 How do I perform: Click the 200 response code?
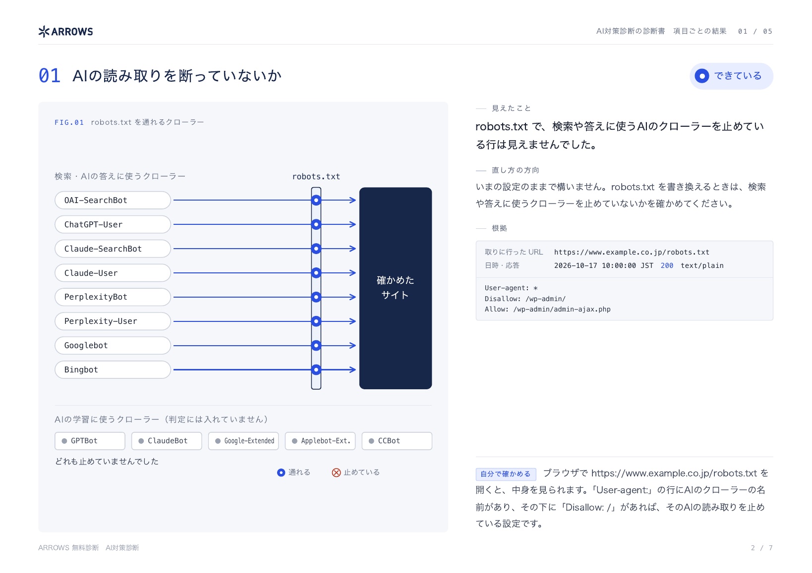pyautogui.click(x=667, y=266)
